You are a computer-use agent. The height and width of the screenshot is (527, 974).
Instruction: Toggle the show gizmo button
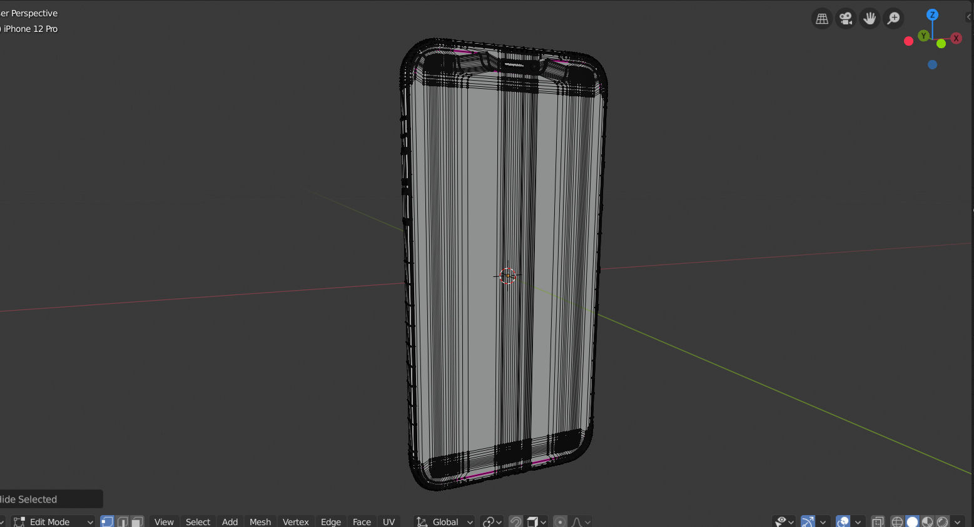(808, 521)
